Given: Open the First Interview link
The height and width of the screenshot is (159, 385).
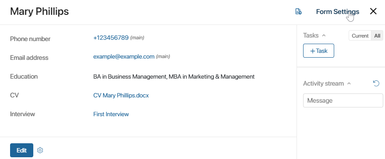Looking at the screenshot, I should (x=111, y=114).
